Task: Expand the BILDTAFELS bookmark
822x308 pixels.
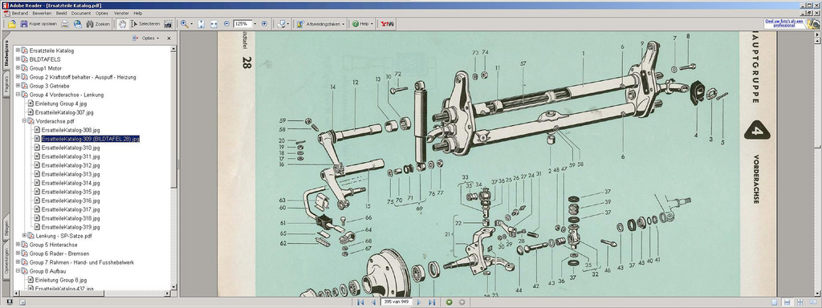Action: (x=18, y=59)
